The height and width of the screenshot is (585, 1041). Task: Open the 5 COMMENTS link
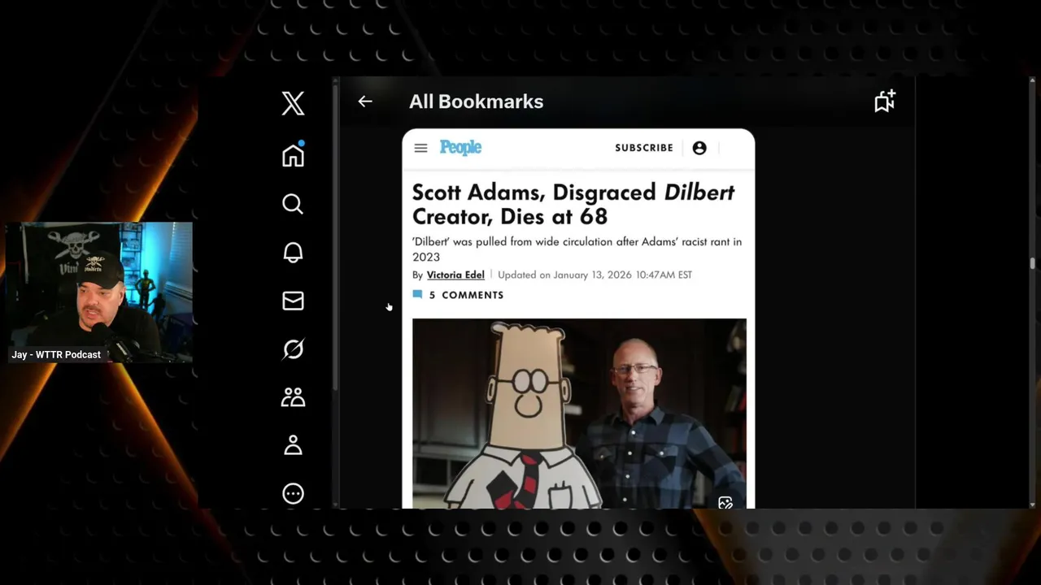coord(466,295)
